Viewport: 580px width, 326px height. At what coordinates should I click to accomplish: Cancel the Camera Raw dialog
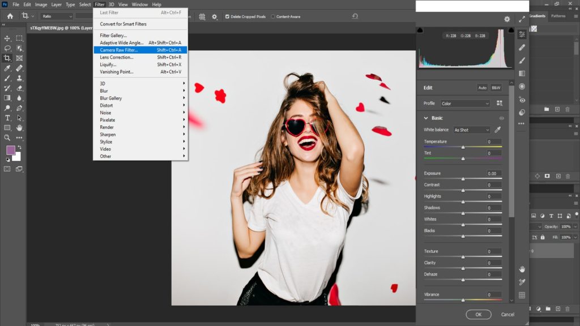(x=507, y=315)
